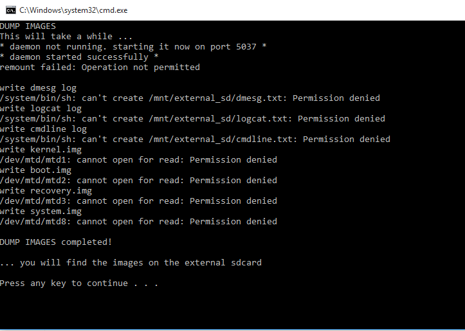Open the cmd.exe system menu icon

pos(11,10)
